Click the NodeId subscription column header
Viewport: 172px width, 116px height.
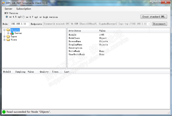pos(8,72)
